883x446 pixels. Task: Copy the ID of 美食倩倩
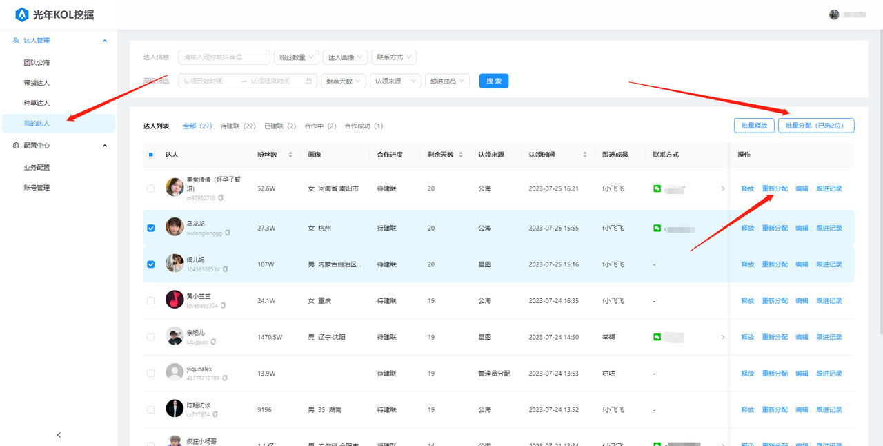tap(221, 198)
